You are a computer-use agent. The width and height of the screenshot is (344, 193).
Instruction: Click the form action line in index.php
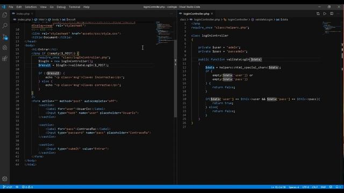[75, 101]
